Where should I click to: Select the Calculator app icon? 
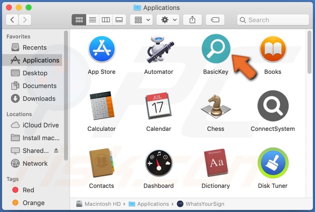click(102, 106)
